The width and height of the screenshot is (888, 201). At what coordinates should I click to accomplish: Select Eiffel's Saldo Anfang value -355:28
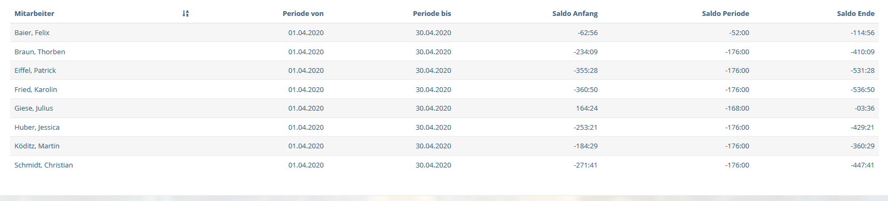pos(585,70)
